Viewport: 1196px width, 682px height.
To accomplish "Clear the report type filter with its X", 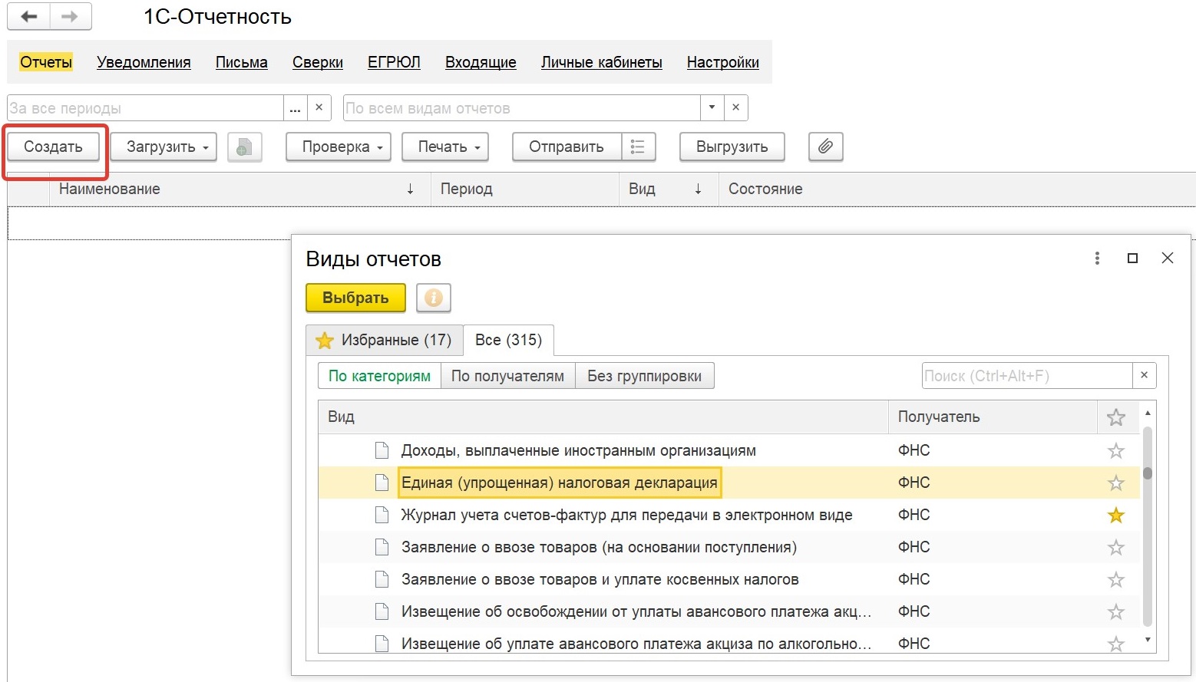I will 736,107.
